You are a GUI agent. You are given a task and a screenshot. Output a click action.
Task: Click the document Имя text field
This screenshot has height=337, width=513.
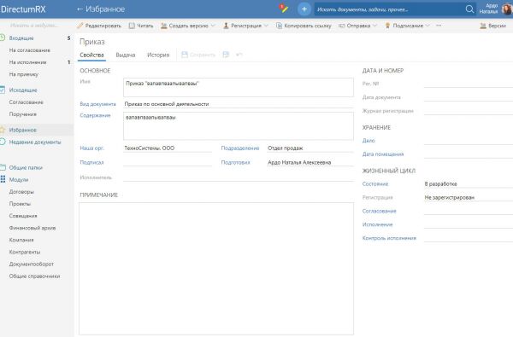coord(239,87)
